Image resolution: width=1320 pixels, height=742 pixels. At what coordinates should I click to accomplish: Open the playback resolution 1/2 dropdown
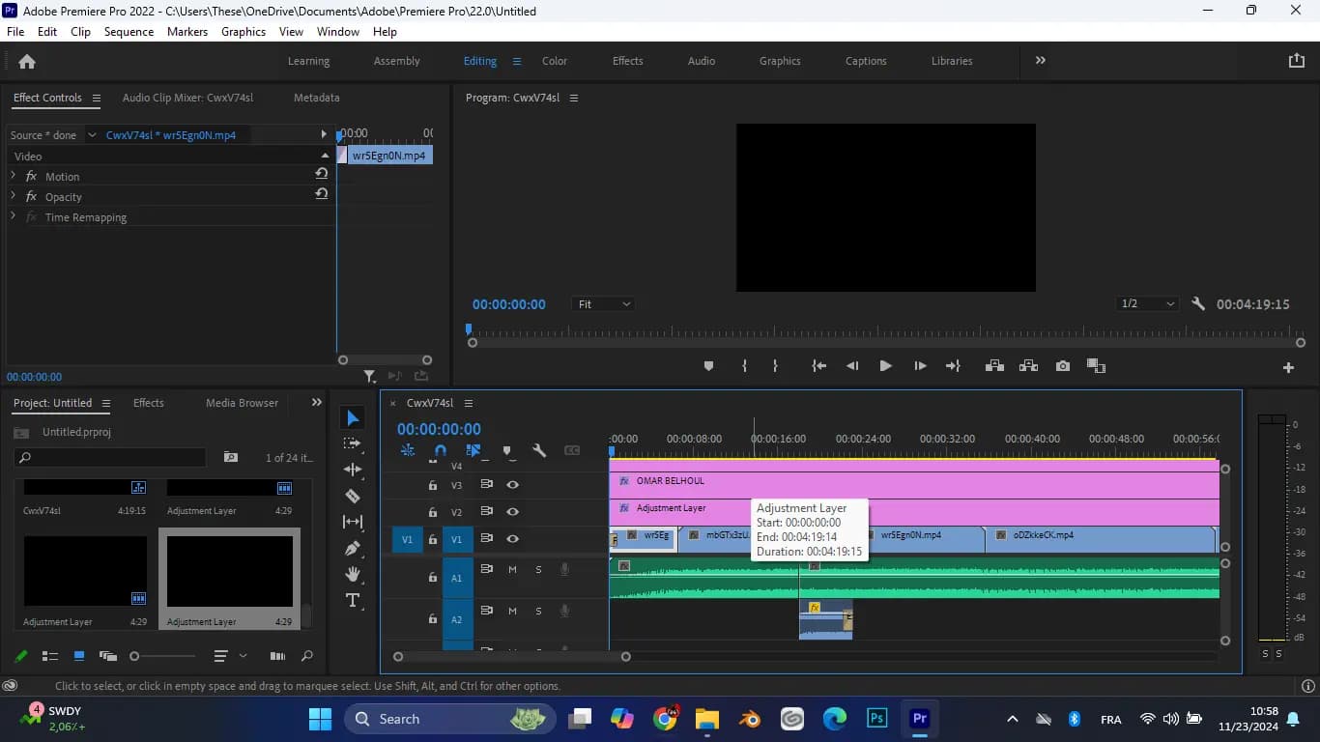(1147, 304)
